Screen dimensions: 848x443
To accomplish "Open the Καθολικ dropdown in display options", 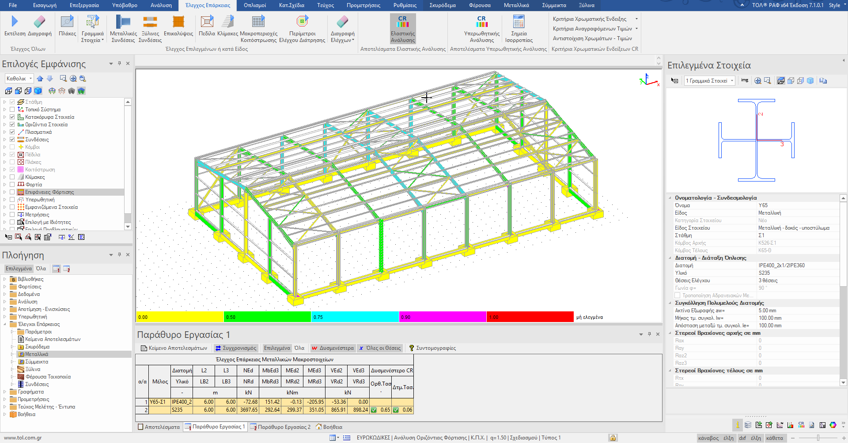I will click(19, 79).
